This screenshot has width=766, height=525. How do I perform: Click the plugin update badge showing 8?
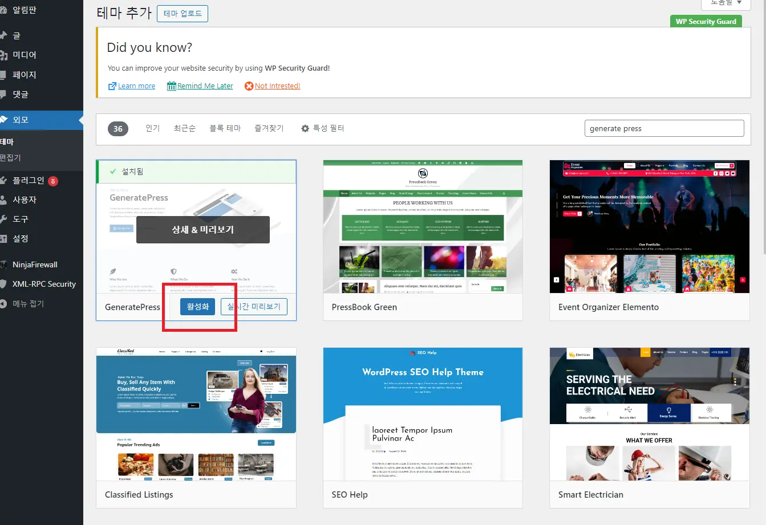click(53, 181)
